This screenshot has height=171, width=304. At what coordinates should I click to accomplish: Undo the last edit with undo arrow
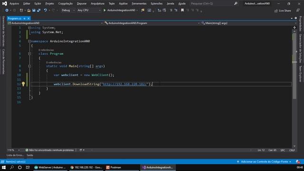(x=45, y=10)
